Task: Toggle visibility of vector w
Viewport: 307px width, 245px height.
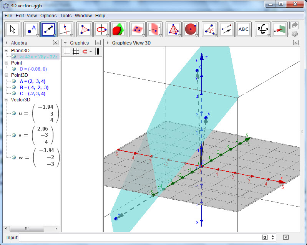Action: click(x=14, y=157)
